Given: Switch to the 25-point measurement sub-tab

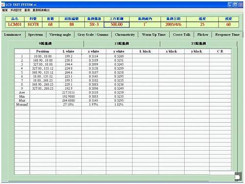Looking at the screenshot, I should [198, 44].
